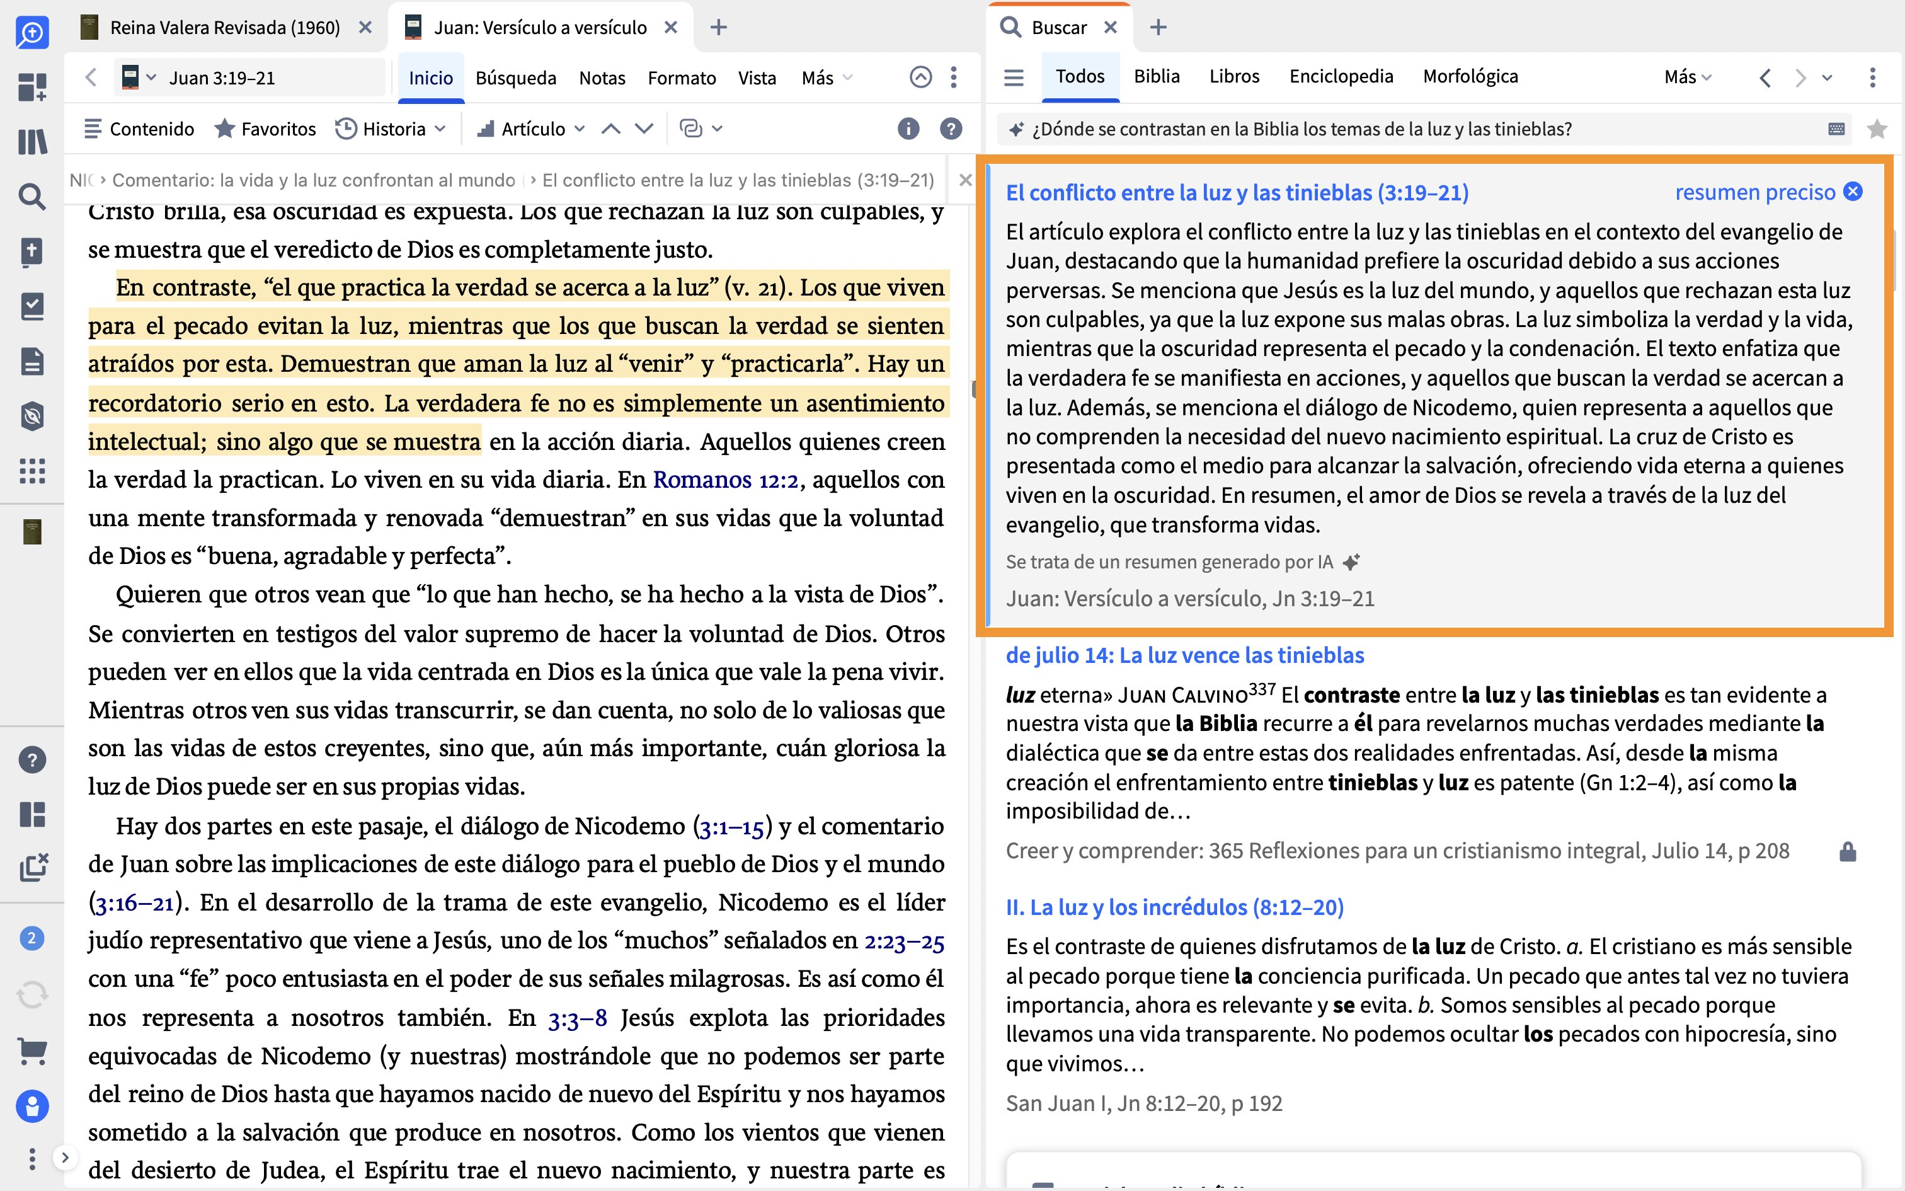
Task: Collapse the ribbon with circled chevron
Action: click(920, 77)
